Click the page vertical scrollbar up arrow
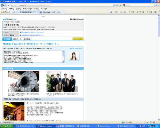This screenshot has height=128, width=160. (159, 16)
